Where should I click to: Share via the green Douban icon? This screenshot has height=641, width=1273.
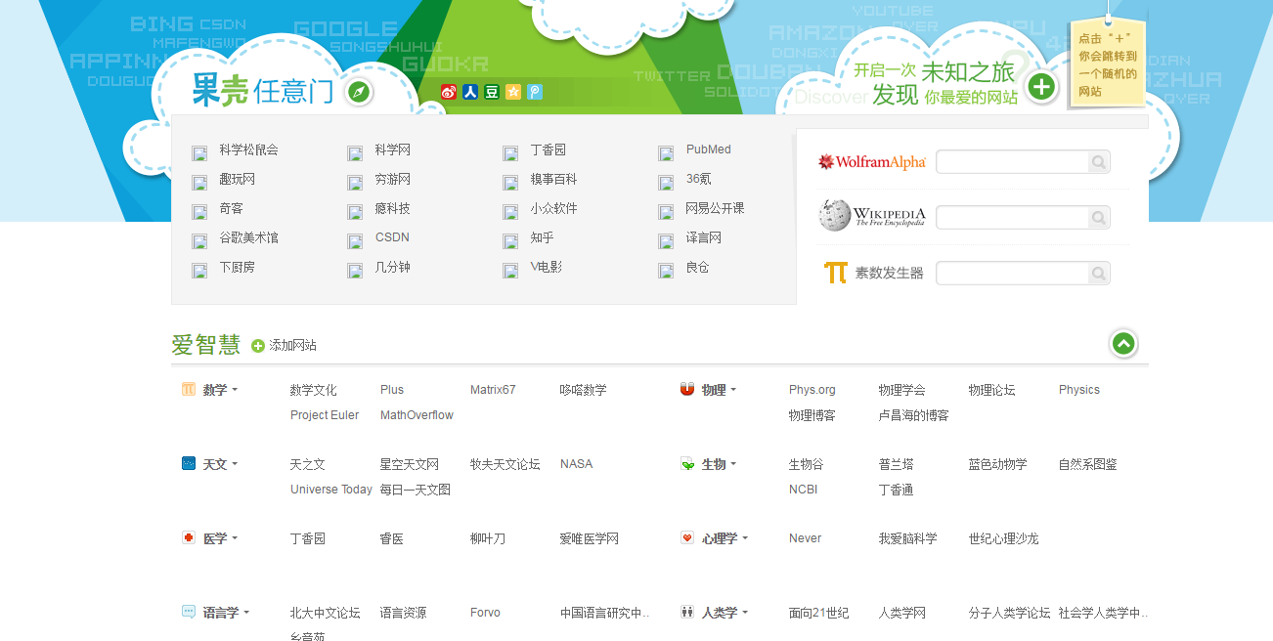point(492,92)
